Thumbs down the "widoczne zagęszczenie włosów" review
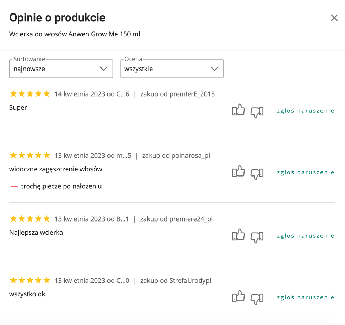345x325 pixels. pos(257,174)
